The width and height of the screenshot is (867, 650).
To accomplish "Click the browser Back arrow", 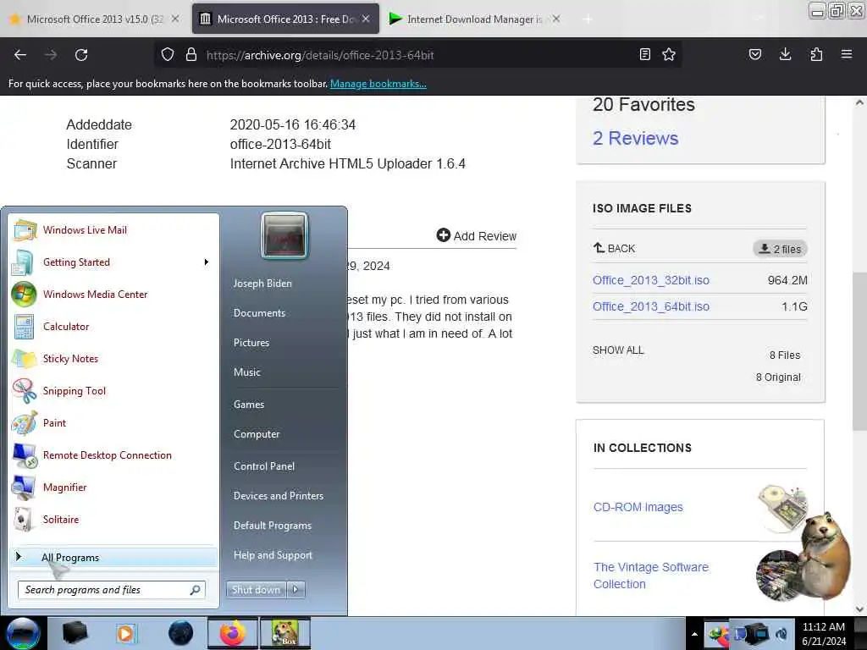I will click(x=20, y=55).
